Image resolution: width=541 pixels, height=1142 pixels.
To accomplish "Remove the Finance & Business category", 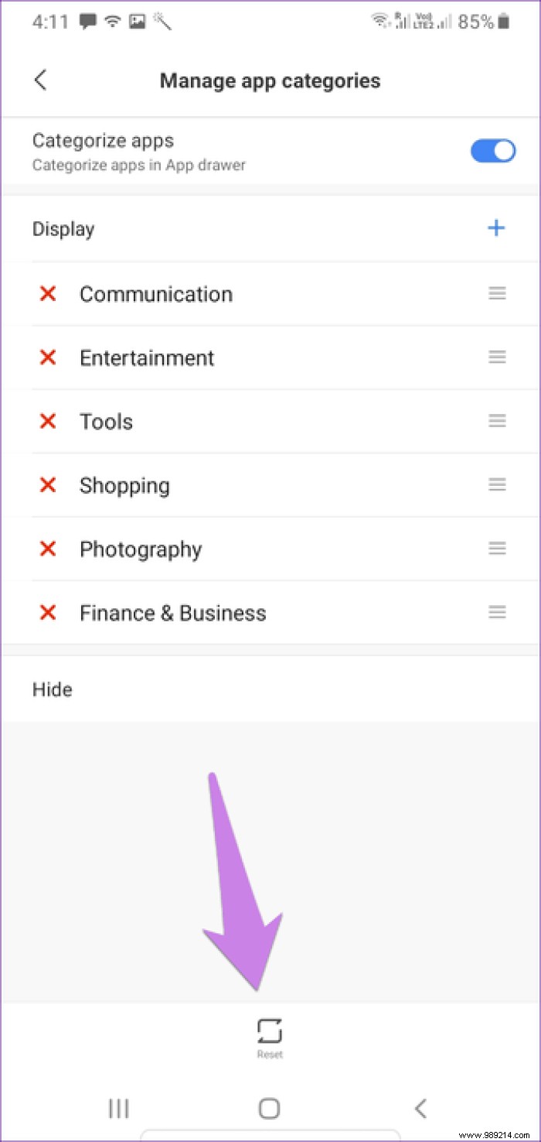I will (x=47, y=612).
